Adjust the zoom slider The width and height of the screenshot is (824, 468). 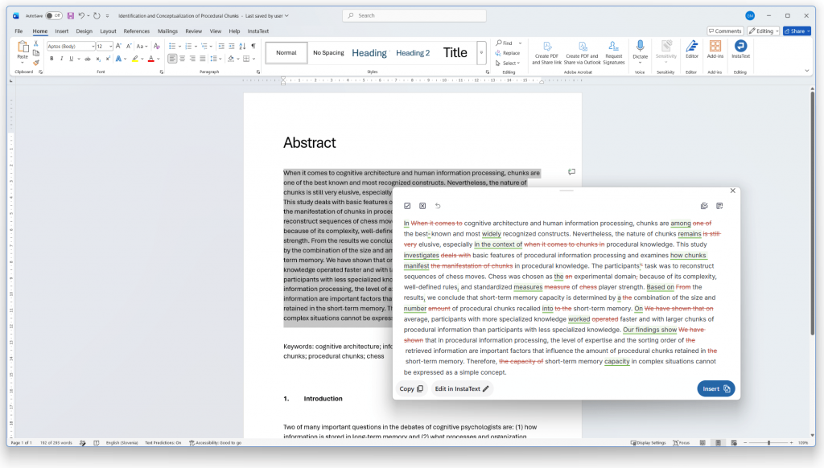coord(768,443)
